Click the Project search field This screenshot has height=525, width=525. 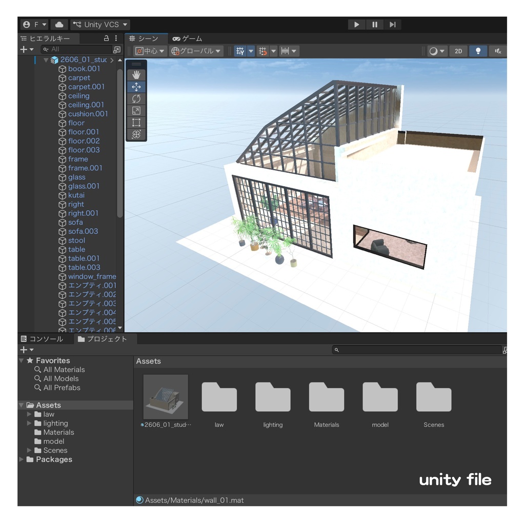tap(416, 350)
